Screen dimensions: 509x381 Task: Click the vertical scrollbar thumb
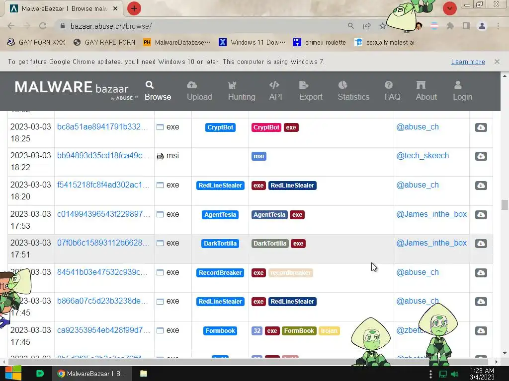pos(504,205)
